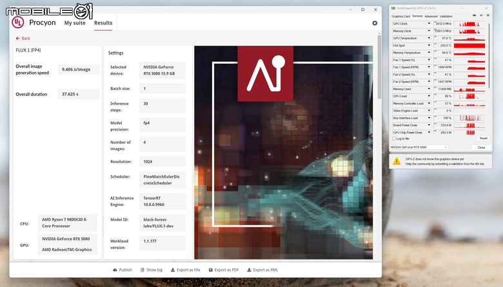The height and width of the screenshot is (287, 503).
Task: Click the red back arrow icon
Action: coord(17,39)
